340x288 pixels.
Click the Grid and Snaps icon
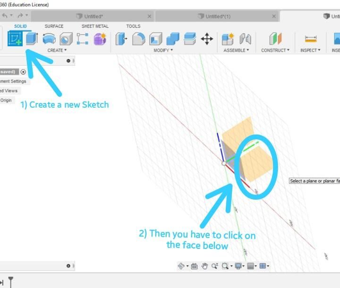point(250,266)
